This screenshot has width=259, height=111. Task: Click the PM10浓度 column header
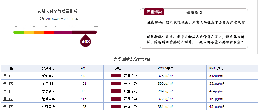coord(232,68)
